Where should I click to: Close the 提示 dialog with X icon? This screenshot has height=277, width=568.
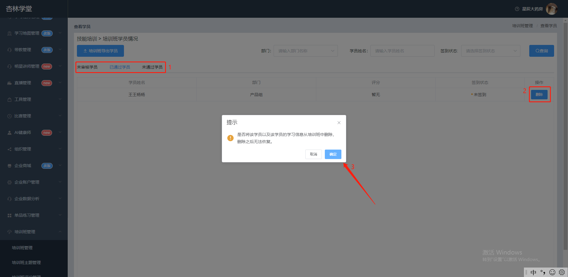pos(339,123)
